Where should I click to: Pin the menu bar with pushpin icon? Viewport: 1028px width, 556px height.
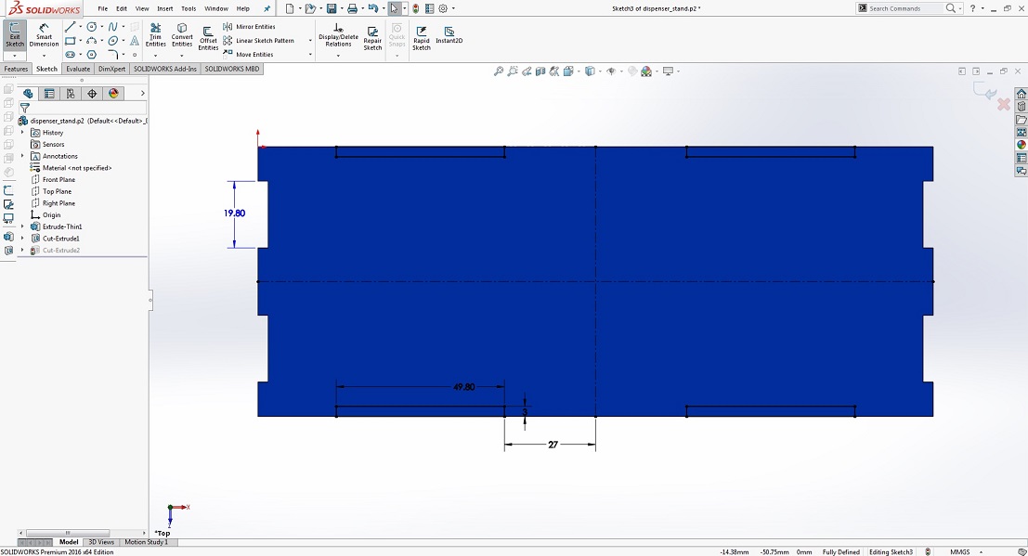[267, 8]
